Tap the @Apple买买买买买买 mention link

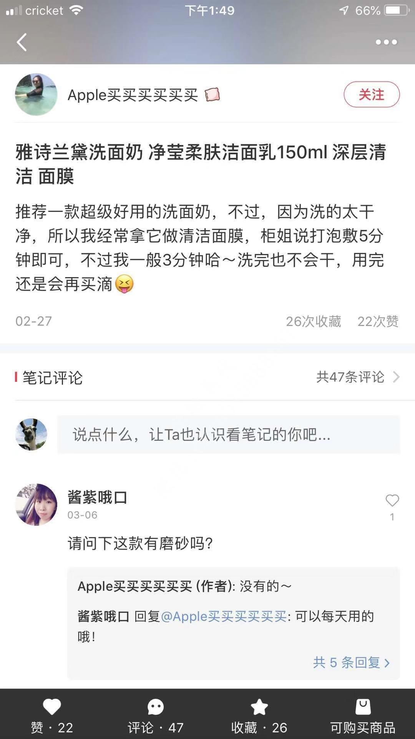[x=224, y=616]
